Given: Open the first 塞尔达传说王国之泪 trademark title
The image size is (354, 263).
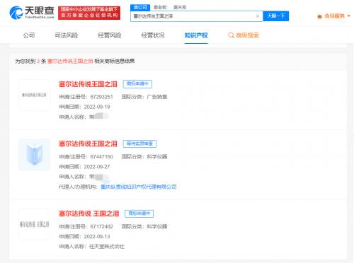Looking at the screenshot, I should 88,84.
